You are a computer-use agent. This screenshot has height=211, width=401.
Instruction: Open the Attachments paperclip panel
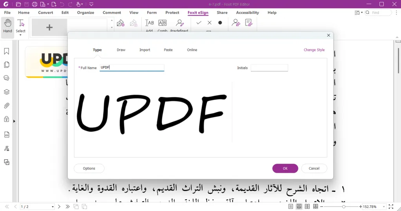(x=7, y=105)
